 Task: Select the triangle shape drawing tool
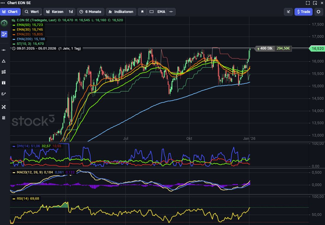click(x=4, y=61)
